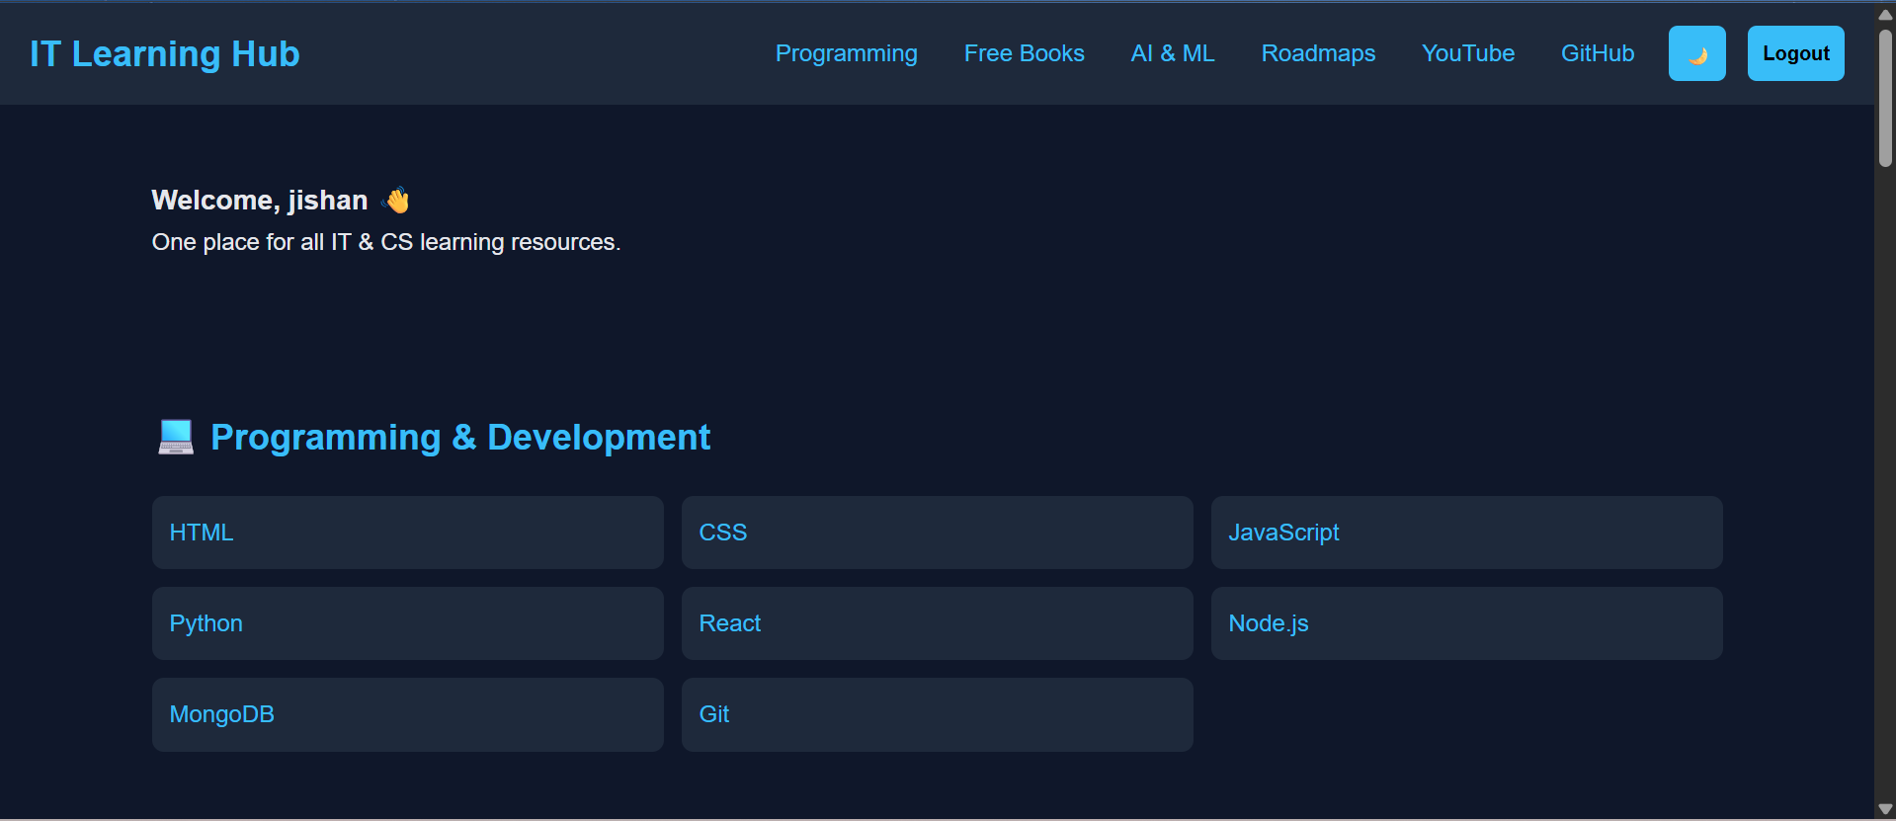Screen dimensions: 1896x821
Task: Go to Free Books section
Action: coord(1024,53)
